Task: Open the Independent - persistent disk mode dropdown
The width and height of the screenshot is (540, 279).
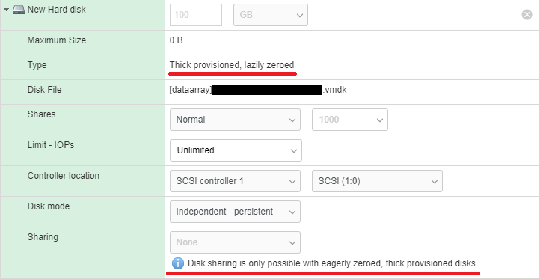Action: [235, 212]
